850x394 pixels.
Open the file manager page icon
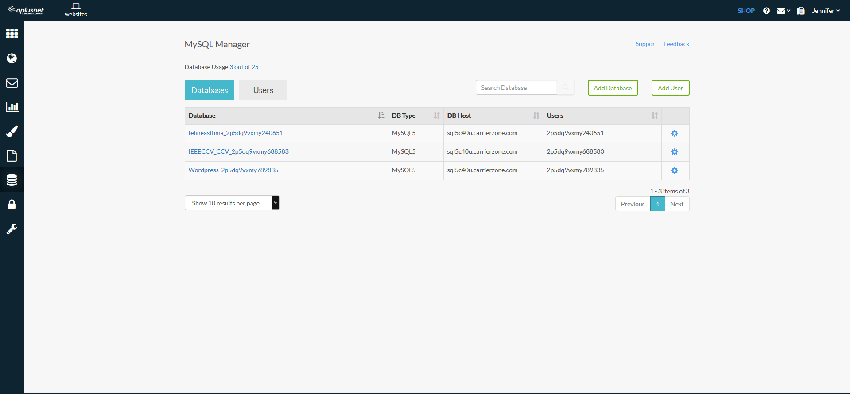click(12, 156)
